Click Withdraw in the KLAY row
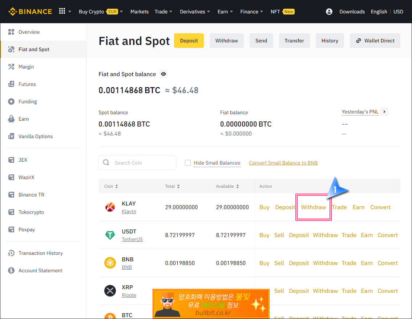412x319 pixels. coord(314,207)
